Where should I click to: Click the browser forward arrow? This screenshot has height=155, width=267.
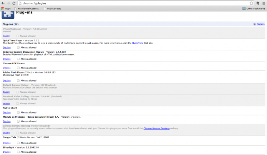pyautogui.click(x=8, y=3)
